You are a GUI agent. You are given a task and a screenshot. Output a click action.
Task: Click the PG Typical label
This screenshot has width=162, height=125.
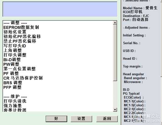[x=131, y=94]
